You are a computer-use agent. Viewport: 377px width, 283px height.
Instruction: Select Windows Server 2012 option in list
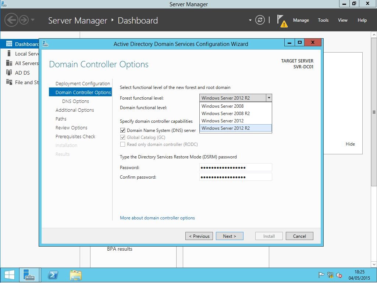[x=223, y=121]
